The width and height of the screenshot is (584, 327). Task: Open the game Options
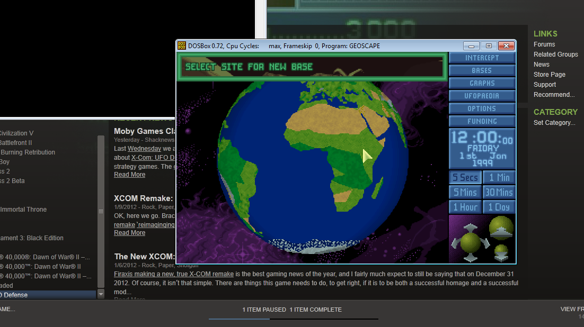(482, 108)
